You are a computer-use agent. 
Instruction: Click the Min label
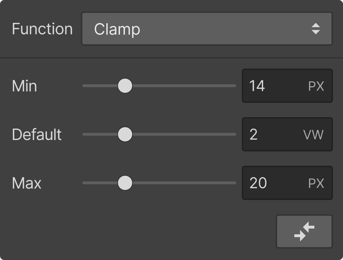click(24, 86)
